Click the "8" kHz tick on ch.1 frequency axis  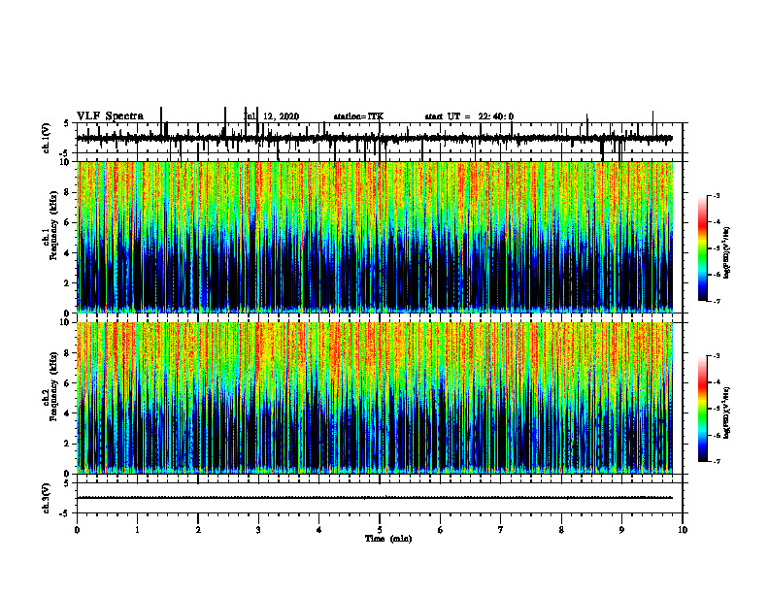click(x=68, y=192)
